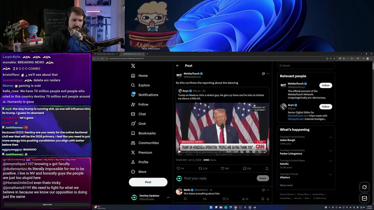Go back using the Post arrow
The height and width of the screenshot is (210, 374).
[x=177, y=66]
